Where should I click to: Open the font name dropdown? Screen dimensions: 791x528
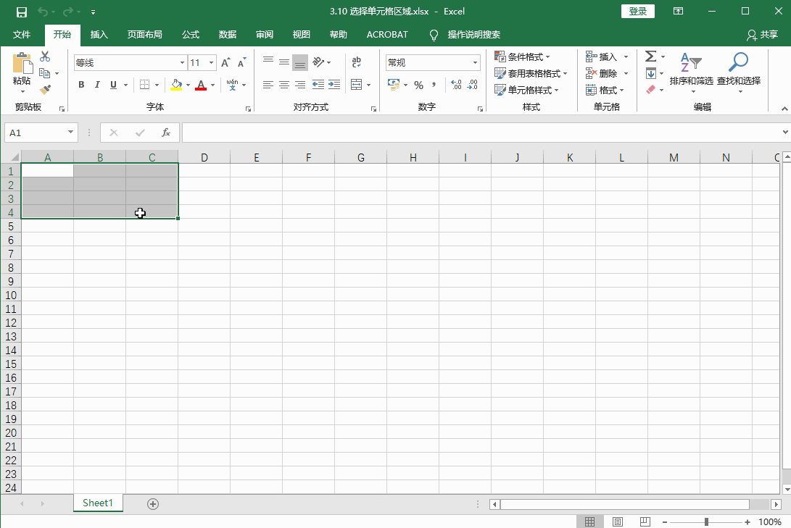[x=181, y=62]
